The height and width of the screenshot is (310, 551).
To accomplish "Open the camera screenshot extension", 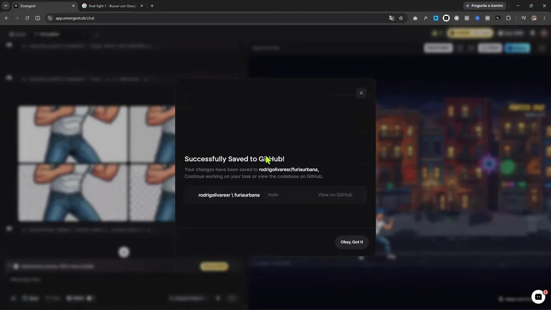I will coord(415,18).
